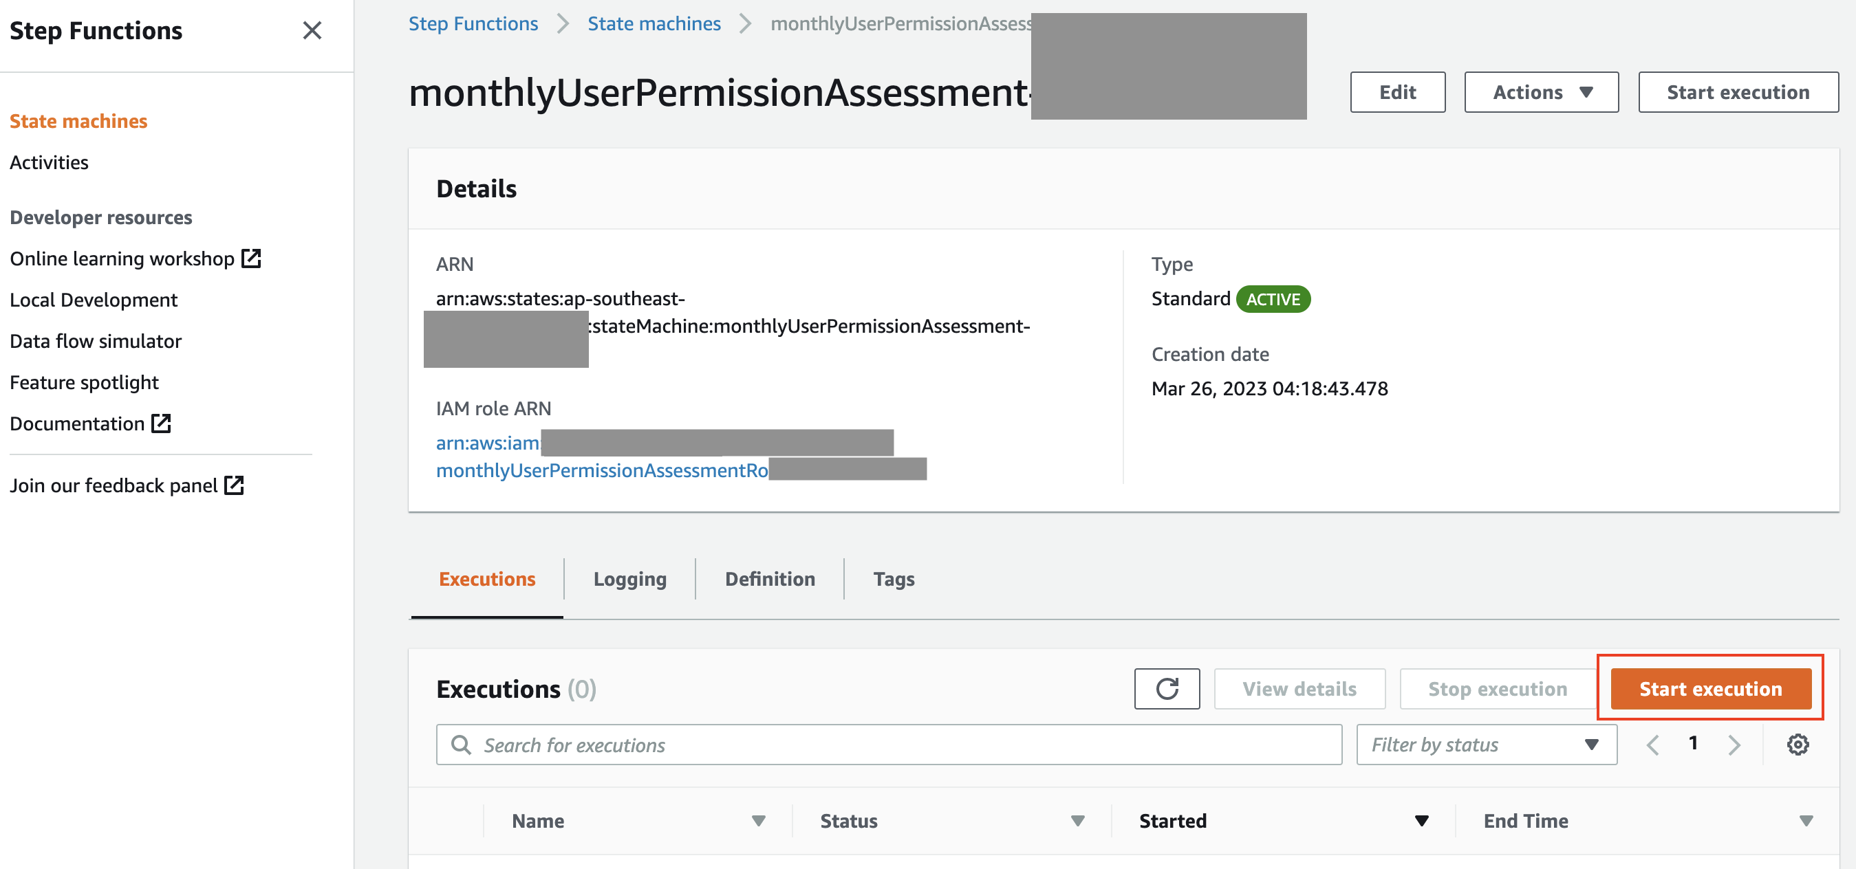Sort by Started column arrow
The image size is (1856, 869).
point(1421,821)
